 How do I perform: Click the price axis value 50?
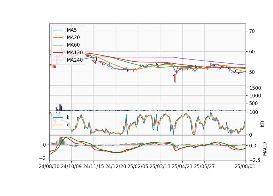pyautogui.click(x=252, y=72)
